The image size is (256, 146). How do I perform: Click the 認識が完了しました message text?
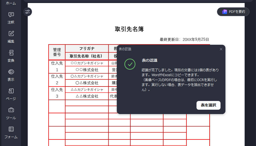[180, 80]
